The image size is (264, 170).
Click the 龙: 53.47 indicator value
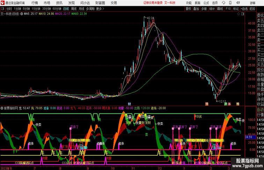pyautogui.click(x=24, y=108)
